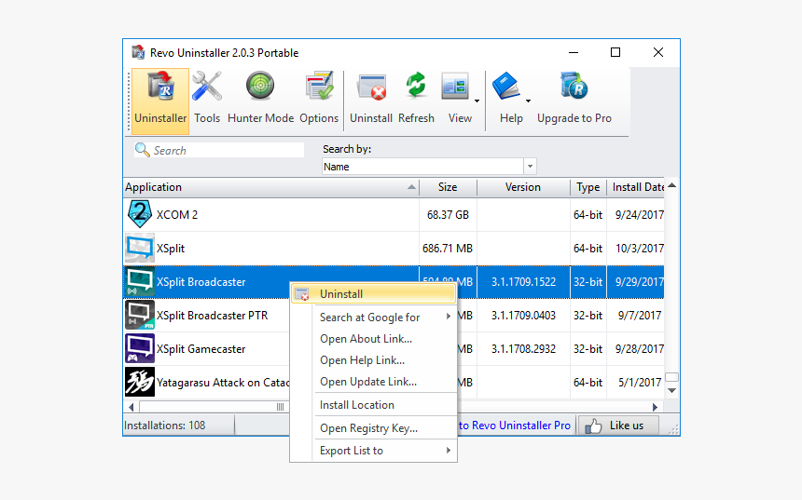Select the XCOM 2 application icon
802x500 pixels.
point(140,215)
